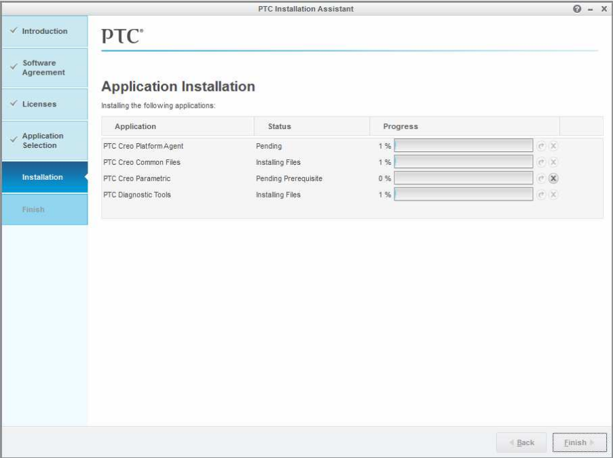Select the PTC Creo Parametric row name
The height and width of the screenshot is (458, 613).
[x=137, y=178]
